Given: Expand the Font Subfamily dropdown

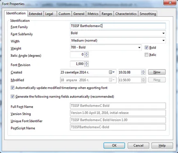Looking at the screenshot, I should point(163,33).
